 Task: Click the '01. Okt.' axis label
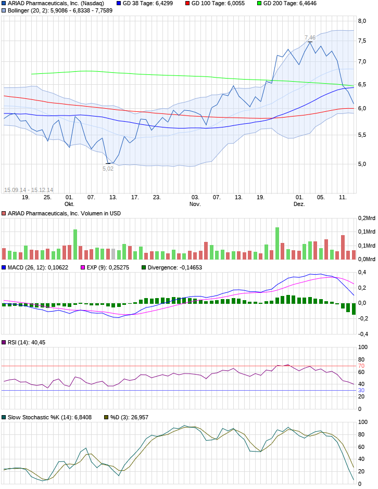click(69, 200)
